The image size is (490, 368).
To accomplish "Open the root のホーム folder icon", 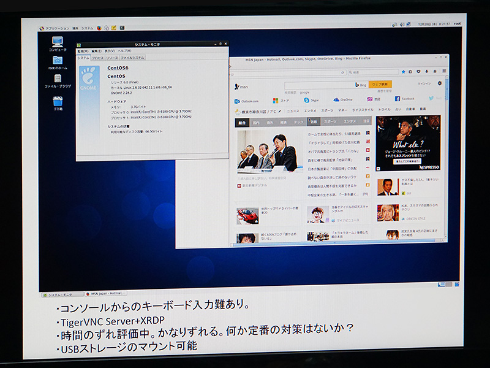I will [x=58, y=63].
